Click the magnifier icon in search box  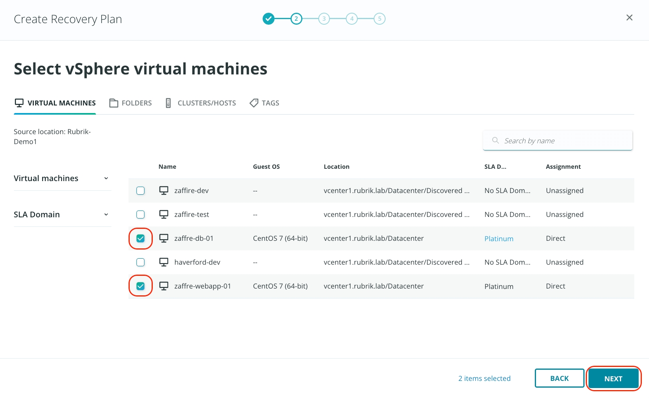495,140
